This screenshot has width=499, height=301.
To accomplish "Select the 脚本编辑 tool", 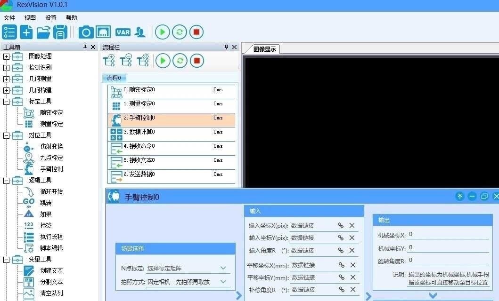I will 44,248.
